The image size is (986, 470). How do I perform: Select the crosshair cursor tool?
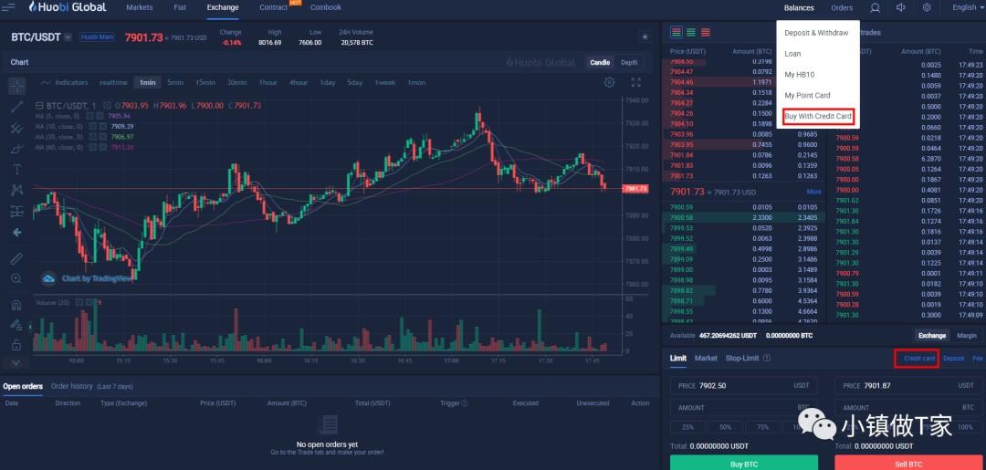point(17,86)
